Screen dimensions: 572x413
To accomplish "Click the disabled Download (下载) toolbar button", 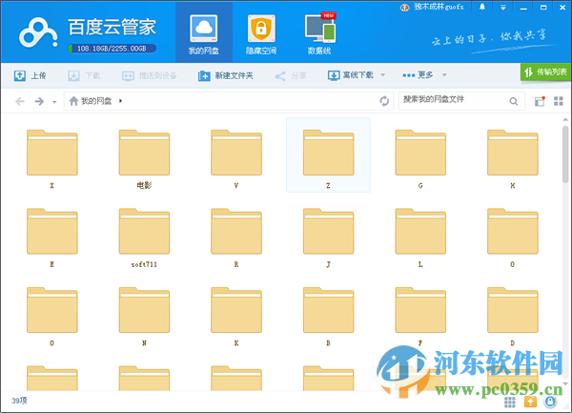I will click(x=84, y=75).
